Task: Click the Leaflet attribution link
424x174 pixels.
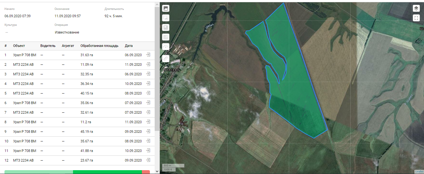Action: (419, 172)
